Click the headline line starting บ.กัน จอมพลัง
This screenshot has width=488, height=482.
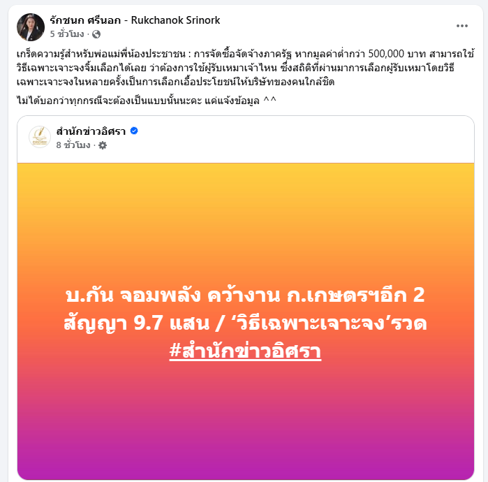point(245,295)
